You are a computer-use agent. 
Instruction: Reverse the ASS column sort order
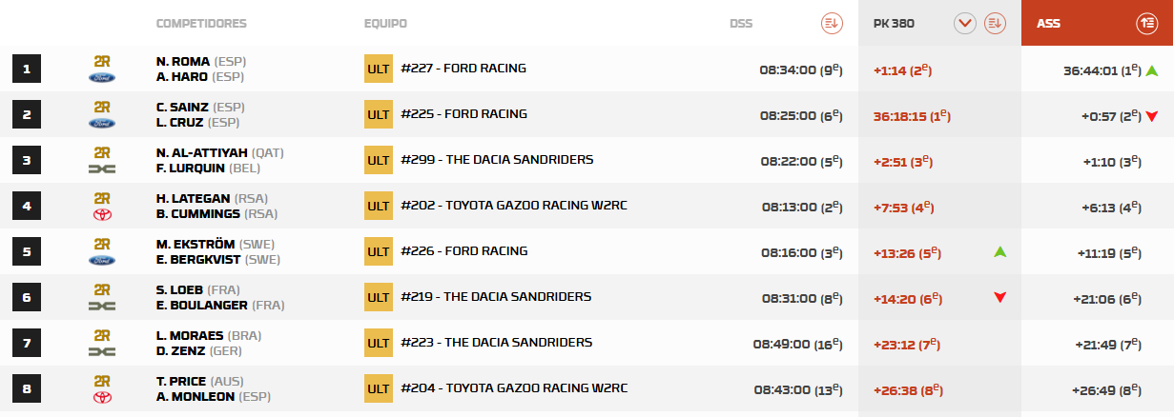pos(1147,23)
